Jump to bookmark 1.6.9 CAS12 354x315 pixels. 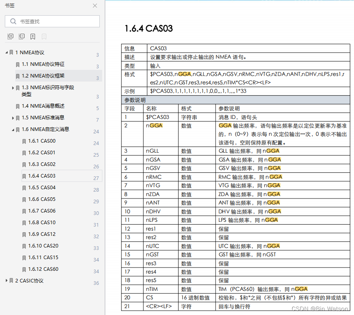click(42, 234)
